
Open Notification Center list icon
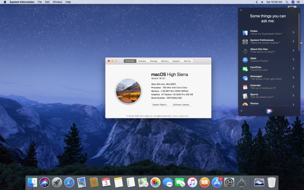click(x=298, y=2)
